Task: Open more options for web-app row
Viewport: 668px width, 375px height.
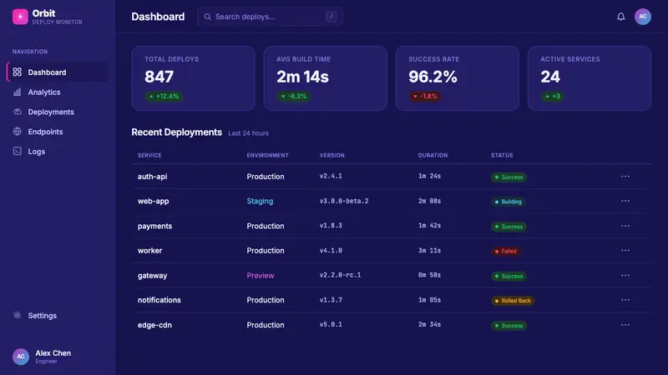Action: (x=625, y=201)
